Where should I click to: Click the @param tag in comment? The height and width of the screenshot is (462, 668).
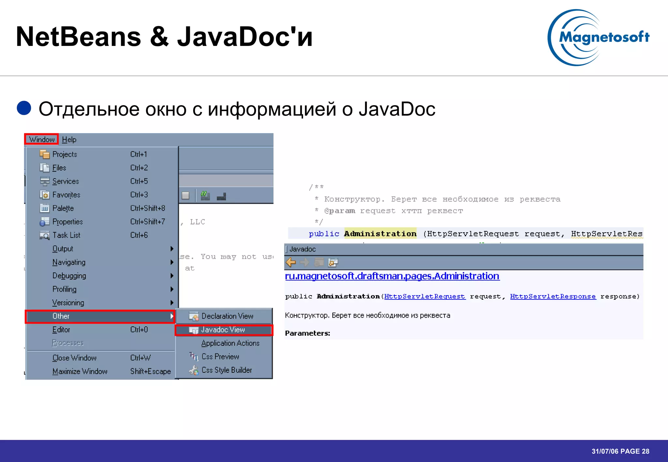pyautogui.click(x=340, y=211)
